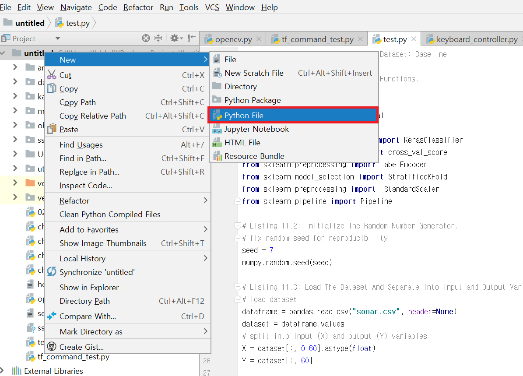523x376 pixels.
Task: Fold the Listing 11.3 comment block
Action: (x=238, y=287)
